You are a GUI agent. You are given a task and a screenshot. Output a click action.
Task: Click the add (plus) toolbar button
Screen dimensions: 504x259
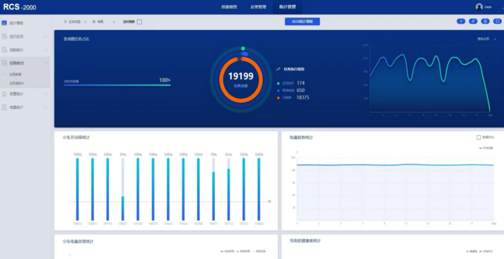[461, 21]
